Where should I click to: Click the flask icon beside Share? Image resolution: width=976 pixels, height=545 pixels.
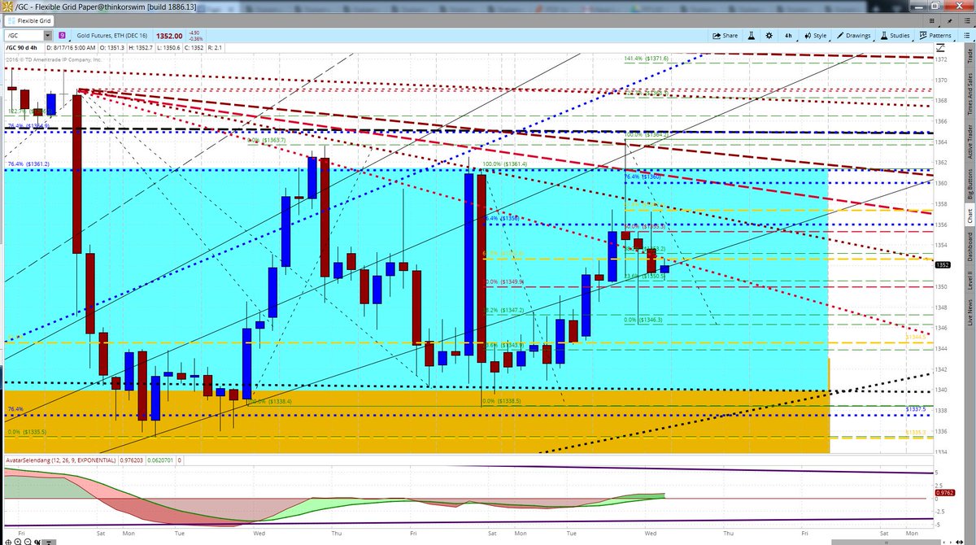[x=753, y=36]
